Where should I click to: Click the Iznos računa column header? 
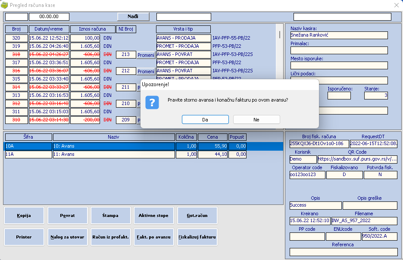click(x=93, y=29)
